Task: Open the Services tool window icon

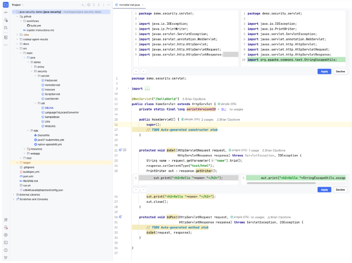Action: pos(6,235)
